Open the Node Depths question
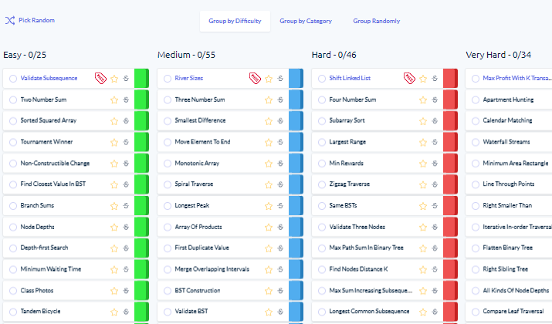The width and height of the screenshot is (552, 324). pyautogui.click(x=37, y=227)
